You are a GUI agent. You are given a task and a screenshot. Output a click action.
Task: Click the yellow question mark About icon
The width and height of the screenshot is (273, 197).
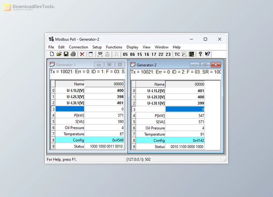(x=200, y=54)
